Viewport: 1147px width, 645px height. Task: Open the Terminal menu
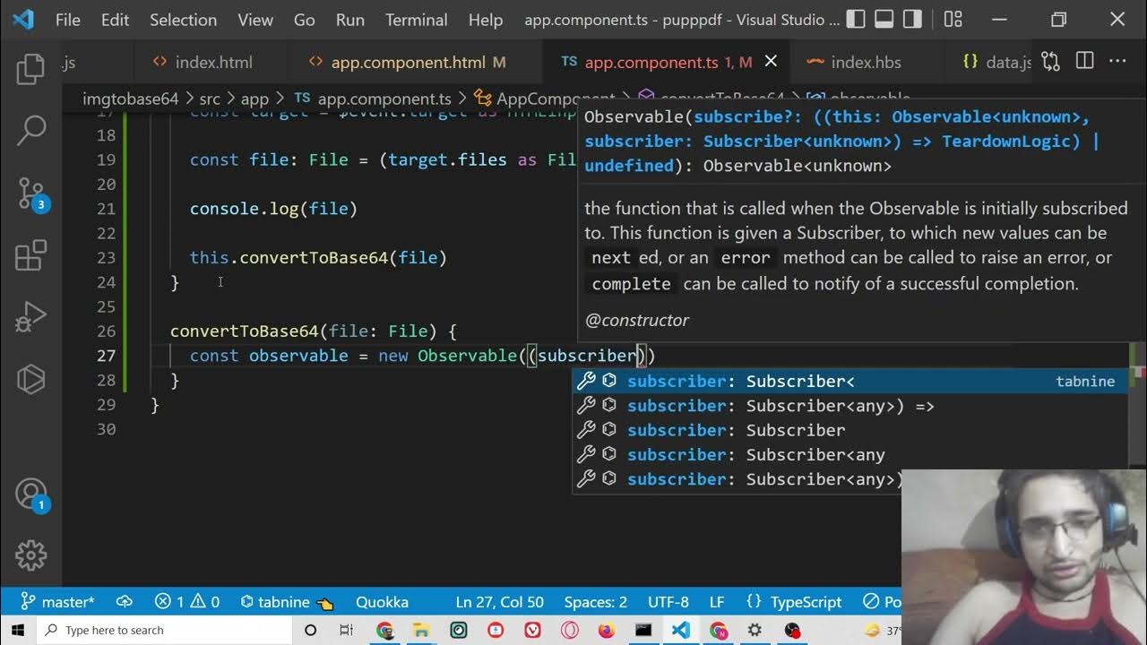coord(416,20)
